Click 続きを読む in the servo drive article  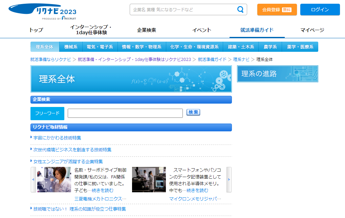coord(103,190)
